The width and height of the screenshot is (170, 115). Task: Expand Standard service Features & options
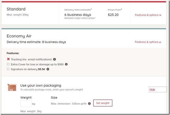148,15
